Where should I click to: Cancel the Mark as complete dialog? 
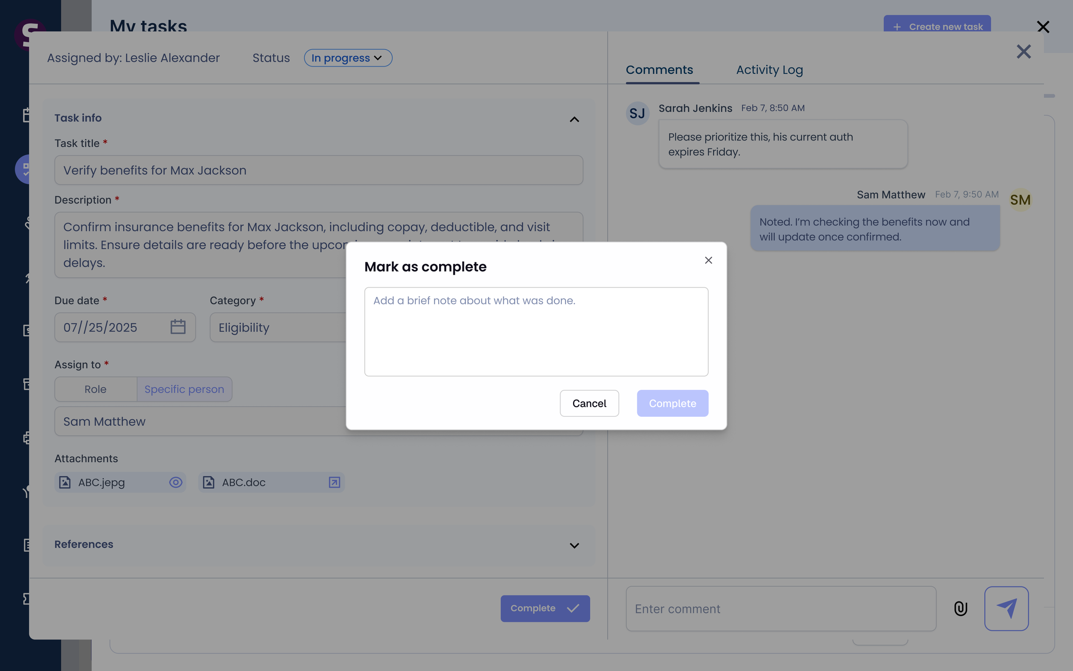[589, 403]
